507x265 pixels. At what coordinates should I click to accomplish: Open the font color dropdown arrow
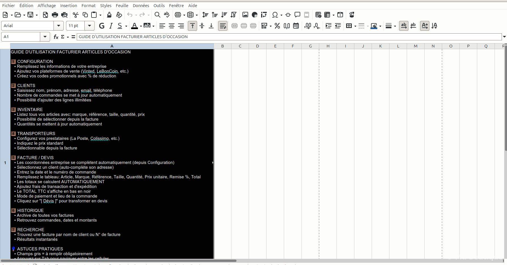[x=141, y=26]
